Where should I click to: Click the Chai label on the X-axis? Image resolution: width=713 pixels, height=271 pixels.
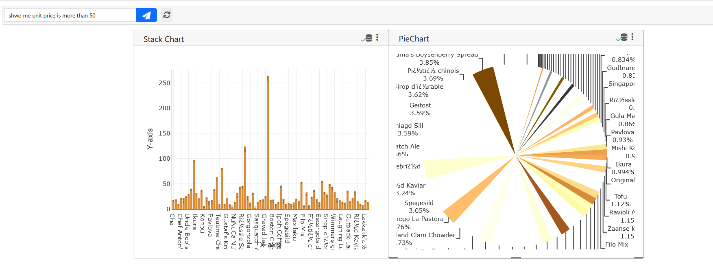(x=172, y=220)
